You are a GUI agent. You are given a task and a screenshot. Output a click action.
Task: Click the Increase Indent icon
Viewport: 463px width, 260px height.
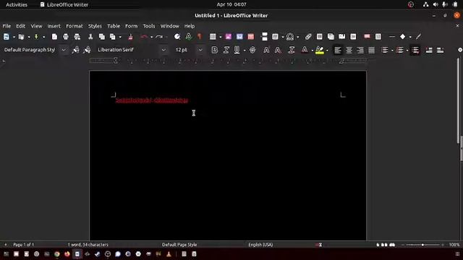(429, 50)
